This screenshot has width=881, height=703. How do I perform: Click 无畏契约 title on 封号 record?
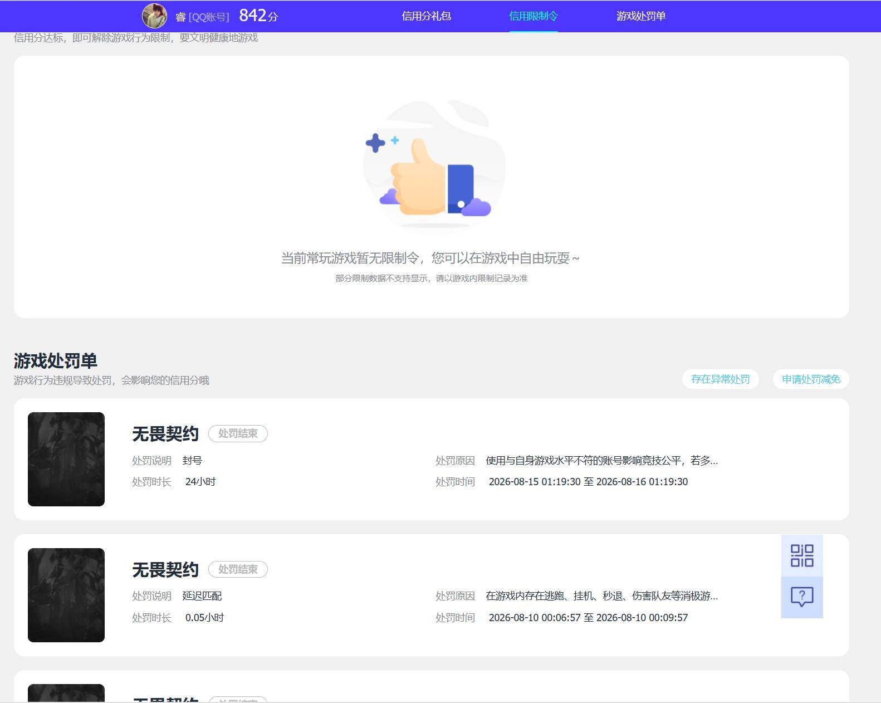click(x=165, y=434)
